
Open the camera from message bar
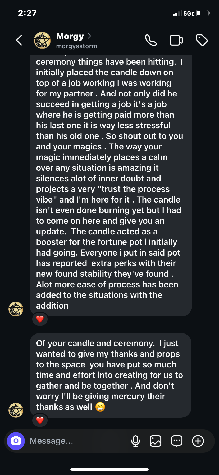[16, 441]
